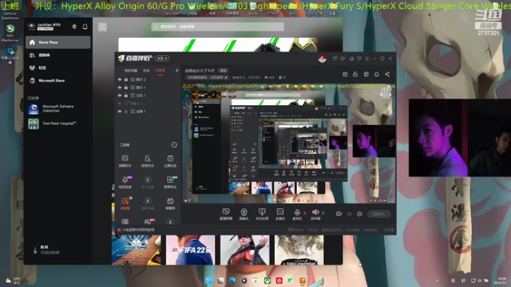Mute the speaker in bottom toolbar
The width and height of the screenshot is (511, 287).
tap(316, 214)
